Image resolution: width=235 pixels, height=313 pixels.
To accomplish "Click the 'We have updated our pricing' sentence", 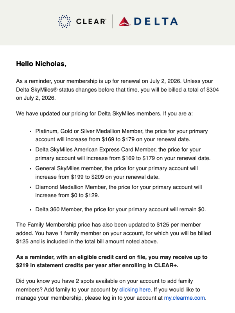I will (x=104, y=113).
